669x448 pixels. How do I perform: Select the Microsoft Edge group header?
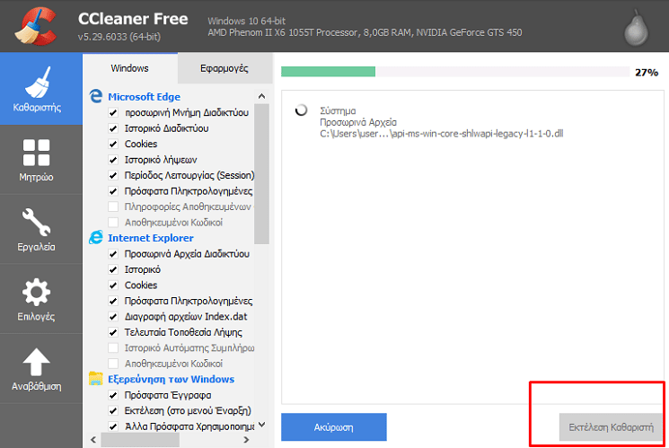[145, 97]
